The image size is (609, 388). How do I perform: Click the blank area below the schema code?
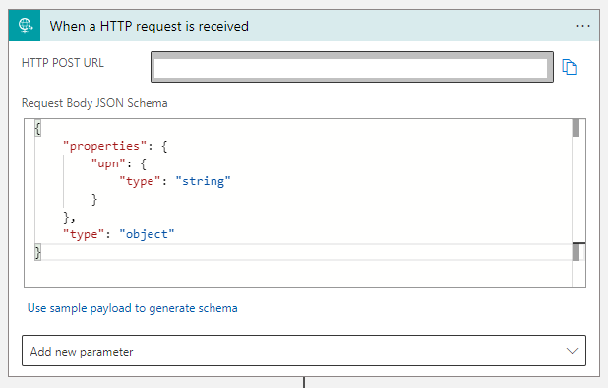tap(298, 274)
